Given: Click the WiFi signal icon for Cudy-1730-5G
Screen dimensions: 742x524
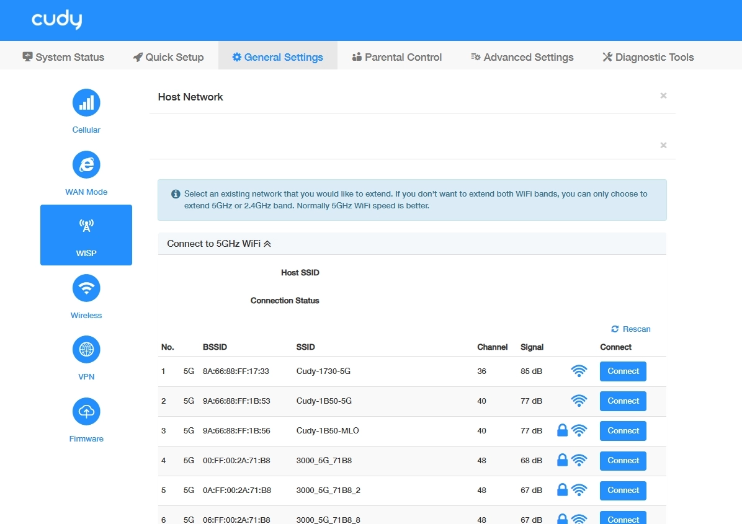Looking at the screenshot, I should (579, 371).
